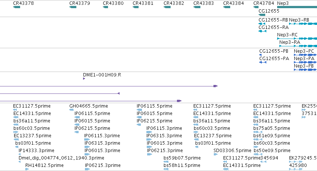317x171 pixels.
Task: Choose the CR43383 gene arrow glyph
Action: [x=197, y=7]
